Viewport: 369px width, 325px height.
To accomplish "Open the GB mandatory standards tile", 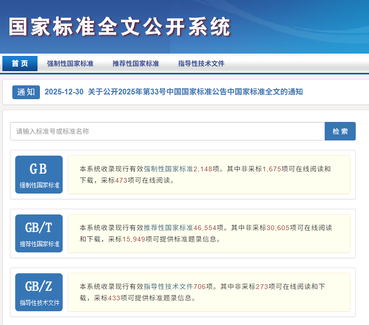I will point(39,175).
